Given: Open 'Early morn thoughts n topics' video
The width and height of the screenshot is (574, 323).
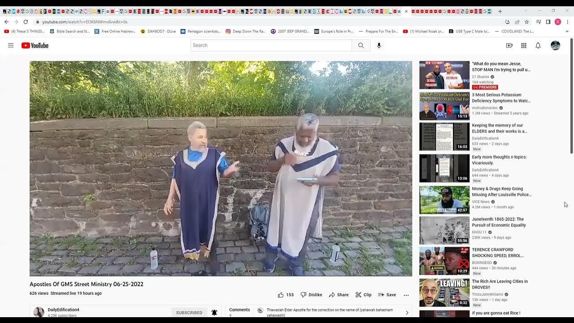Looking at the screenshot, I should [499, 160].
